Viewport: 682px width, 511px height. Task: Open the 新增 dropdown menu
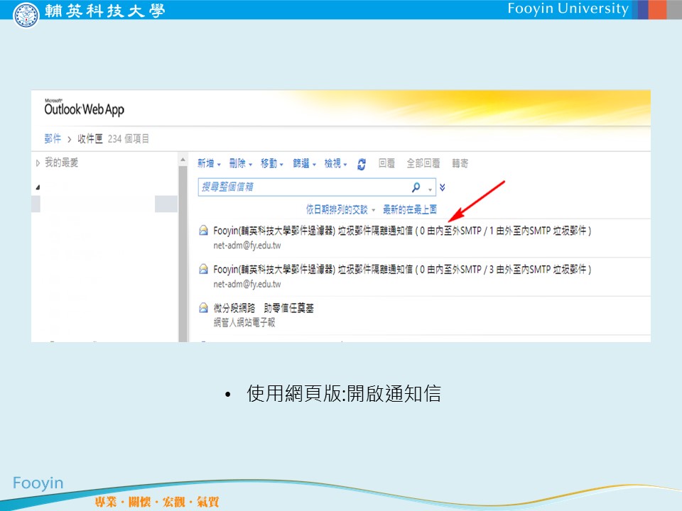click(x=209, y=163)
